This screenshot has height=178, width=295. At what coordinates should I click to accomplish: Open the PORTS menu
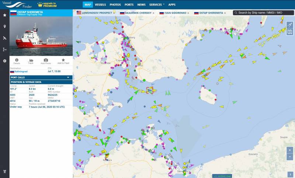tap(129, 5)
